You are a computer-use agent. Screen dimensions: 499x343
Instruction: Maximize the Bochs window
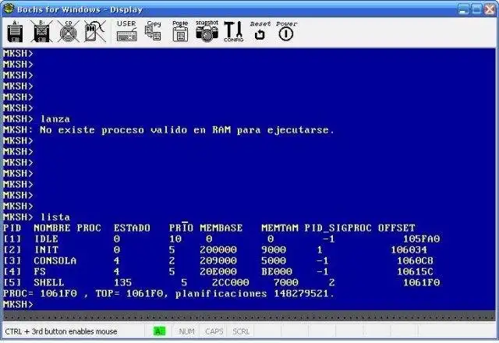point(476,9)
